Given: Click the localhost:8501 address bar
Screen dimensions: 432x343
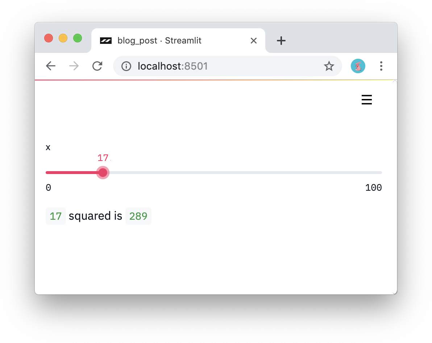Looking at the screenshot, I should point(228,66).
